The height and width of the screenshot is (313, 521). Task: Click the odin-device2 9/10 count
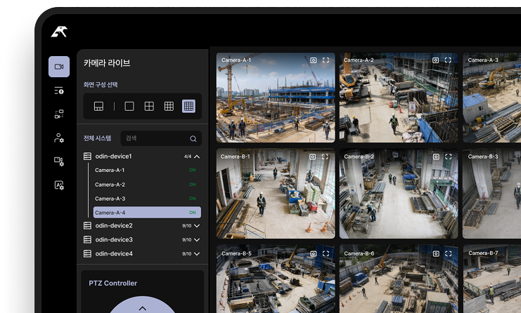click(x=187, y=226)
